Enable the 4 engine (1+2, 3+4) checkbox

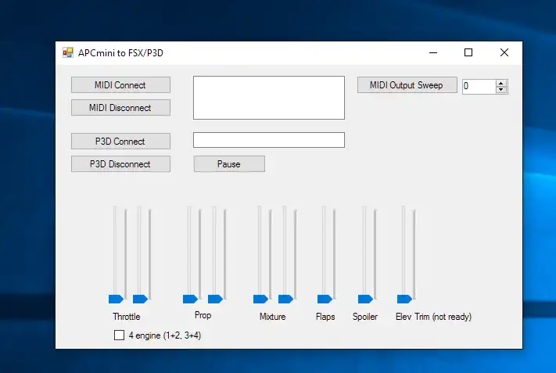pos(119,335)
